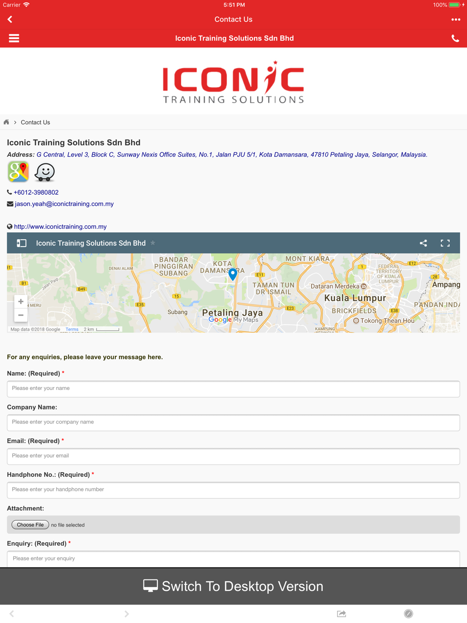Click the 'Contact Us' breadcrumb text
This screenshot has height=623, width=467.
tap(35, 122)
